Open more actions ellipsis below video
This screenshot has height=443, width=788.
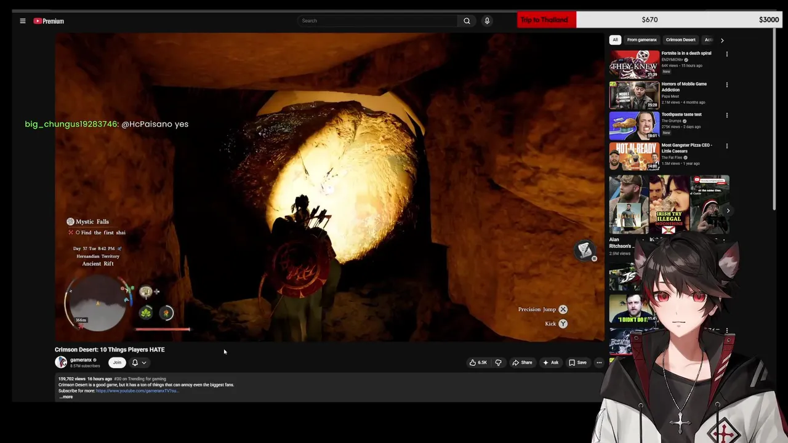point(599,362)
